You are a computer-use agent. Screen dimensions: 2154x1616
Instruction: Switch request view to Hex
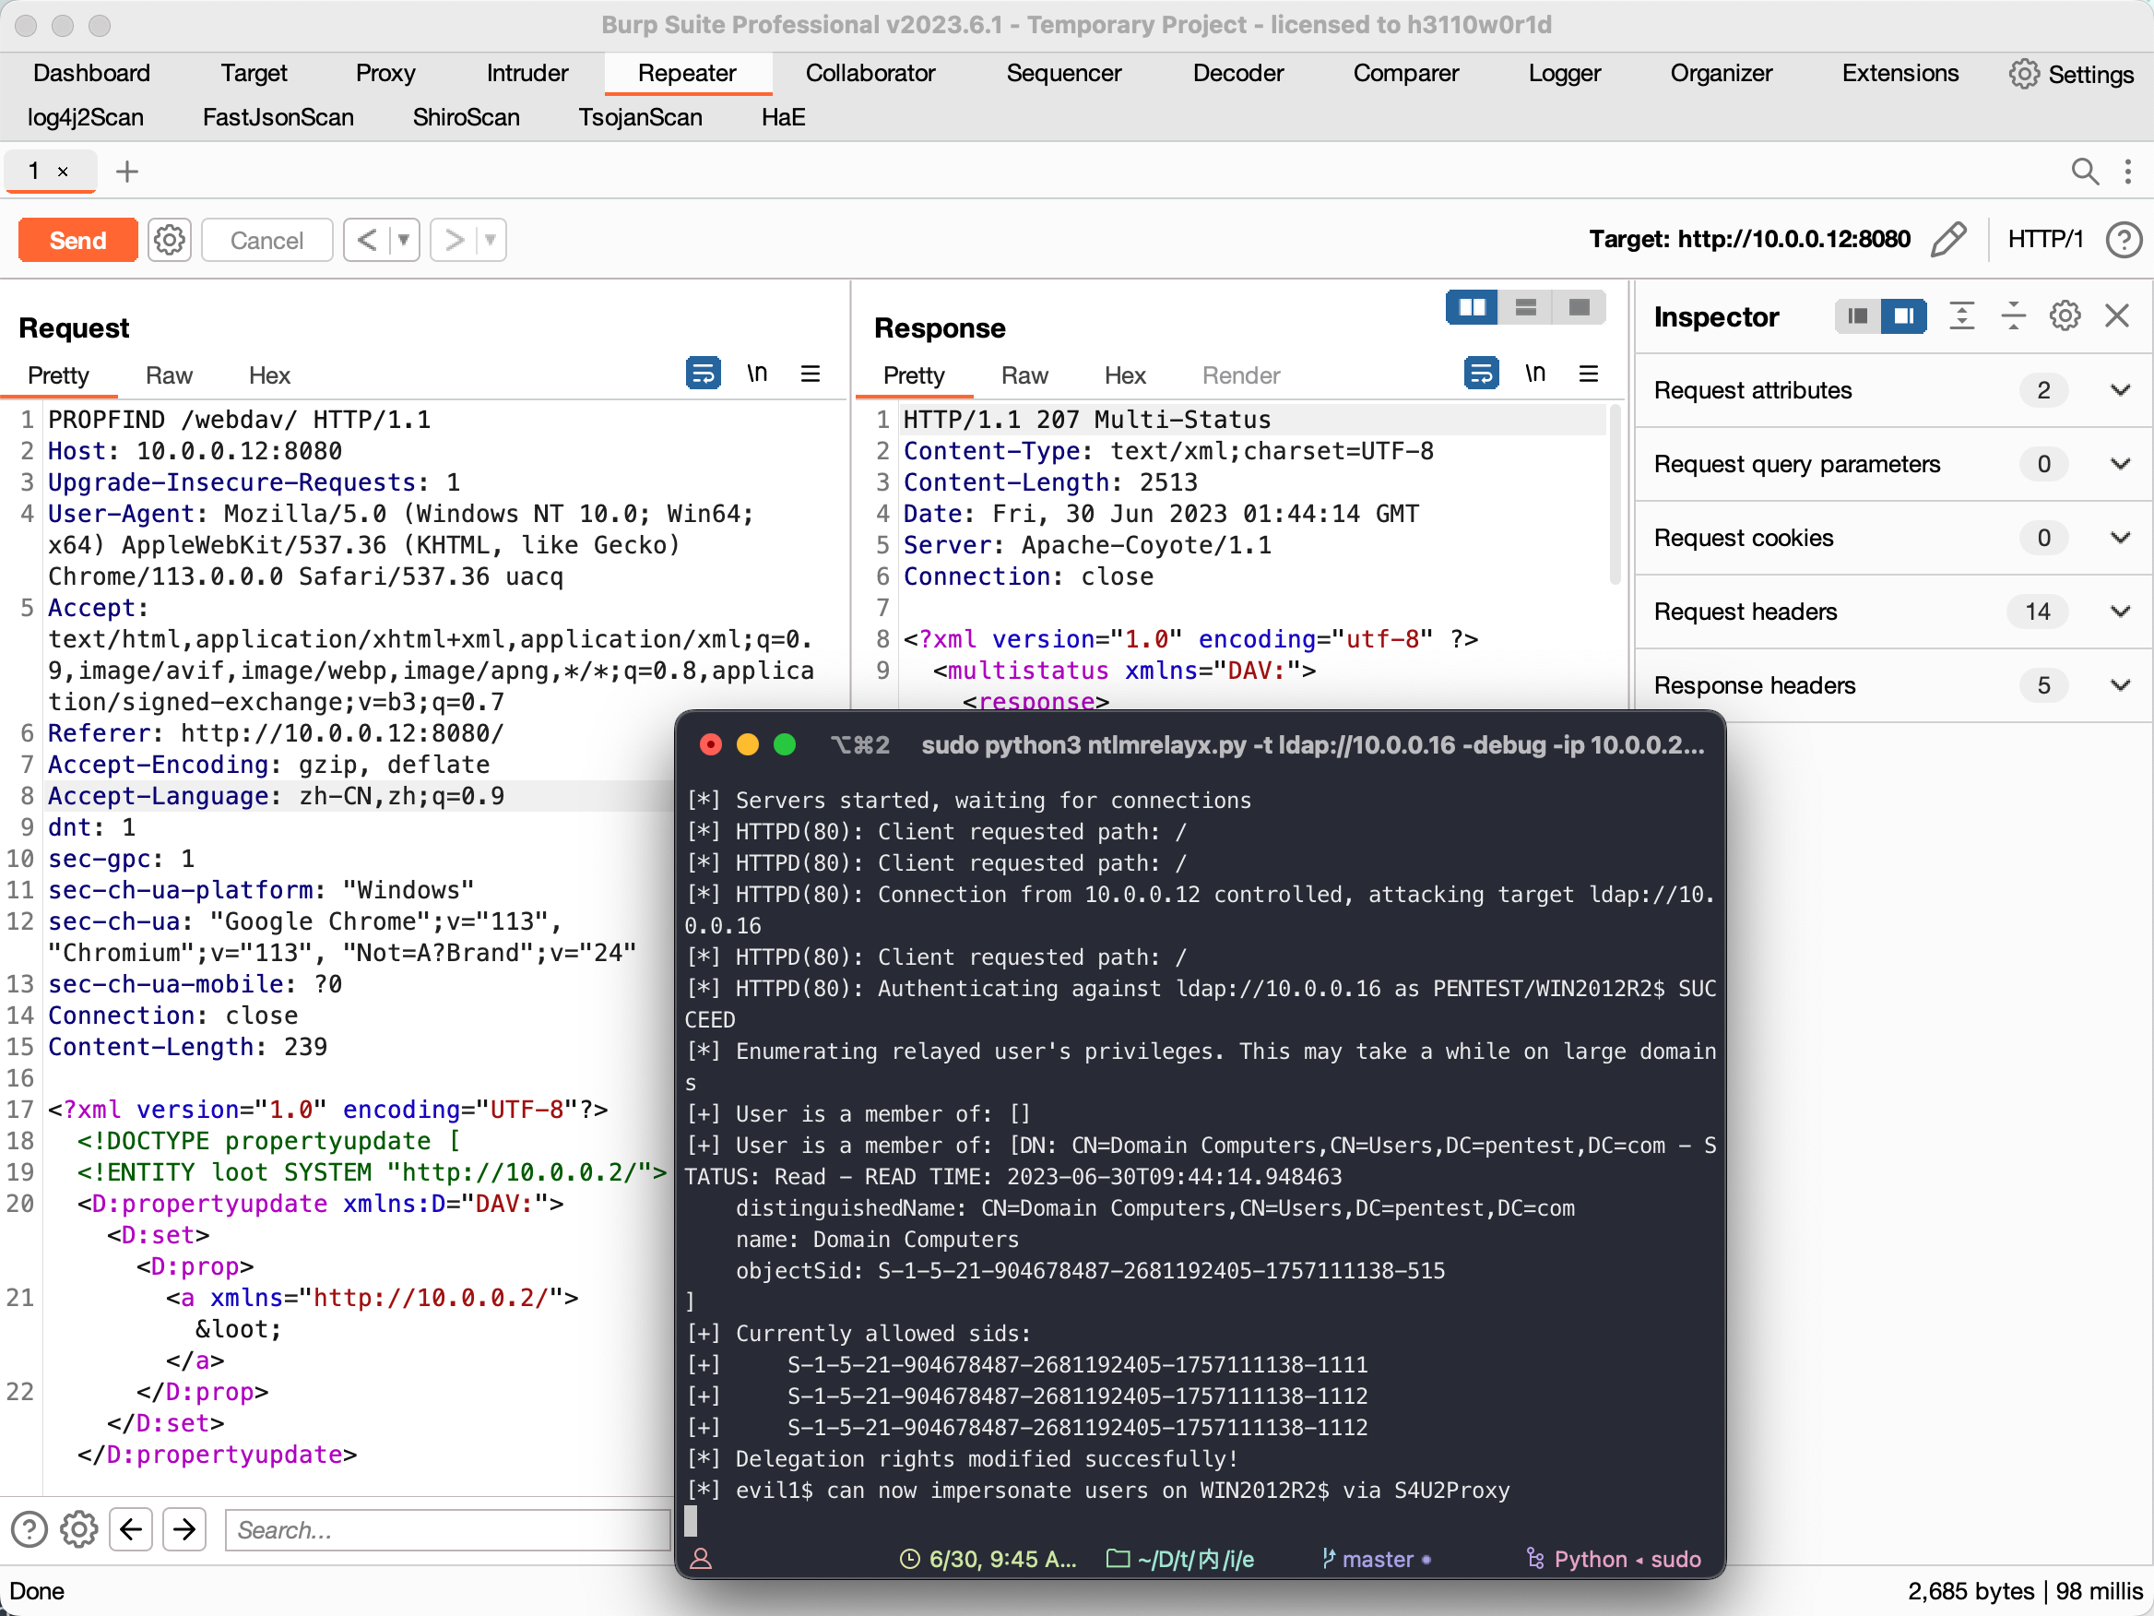coord(268,375)
